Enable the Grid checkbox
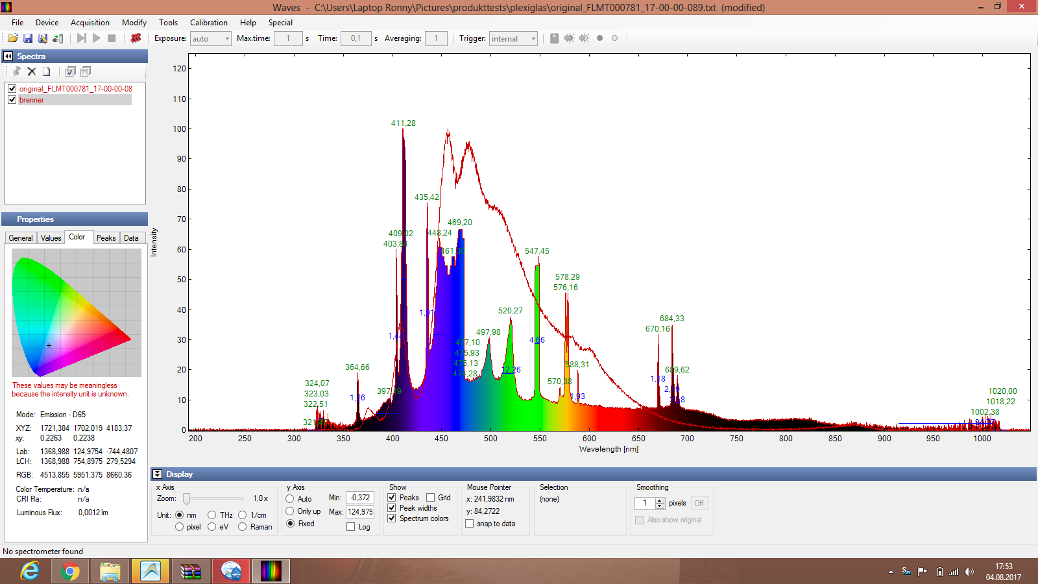The image size is (1038, 584). click(x=430, y=498)
